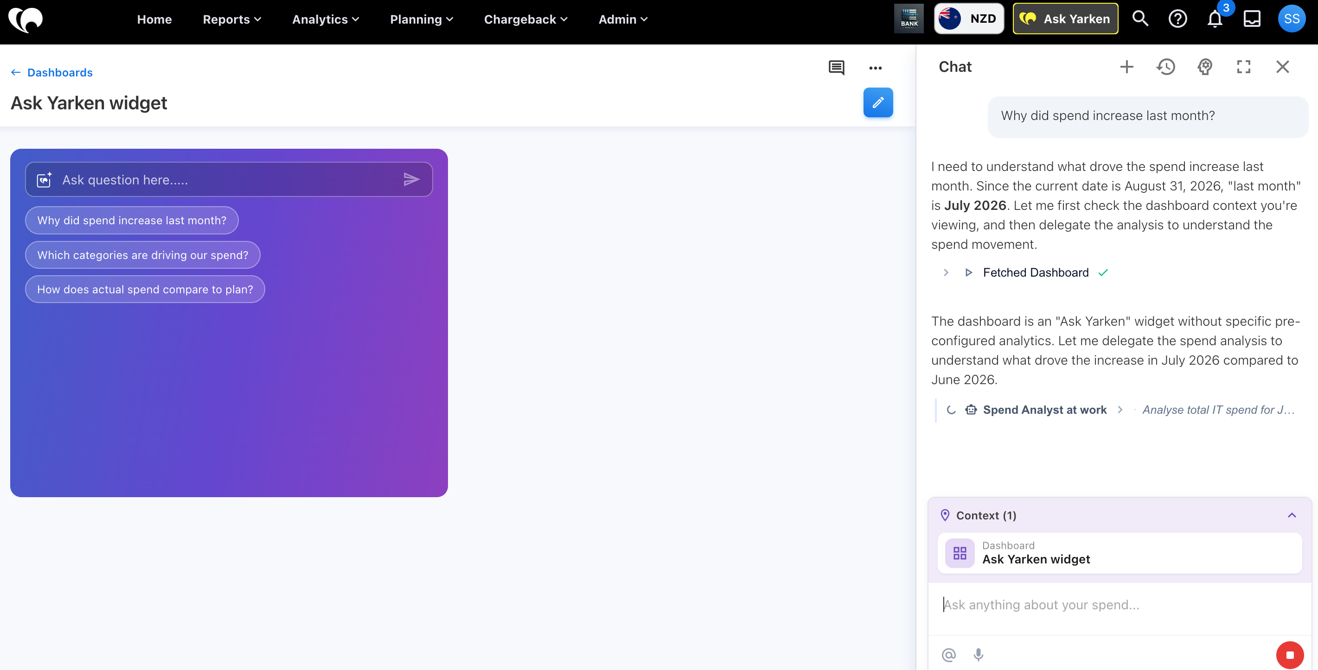
Task: Open the Reports dropdown menu
Action: click(232, 19)
